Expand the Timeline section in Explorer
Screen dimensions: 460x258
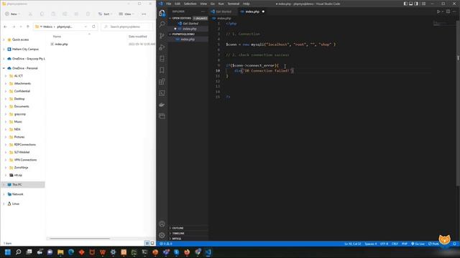(188, 233)
